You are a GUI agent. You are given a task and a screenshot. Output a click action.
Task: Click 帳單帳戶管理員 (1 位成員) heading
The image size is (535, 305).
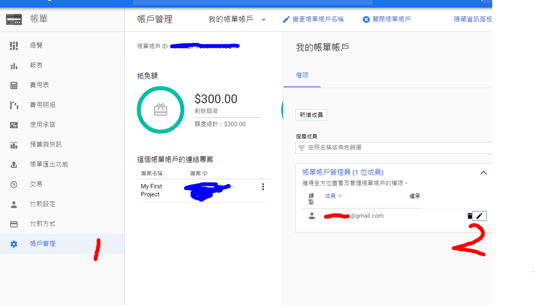pyautogui.click(x=343, y=172)
